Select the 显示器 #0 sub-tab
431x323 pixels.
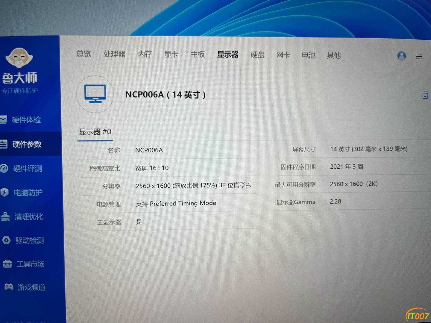point(95,132)
